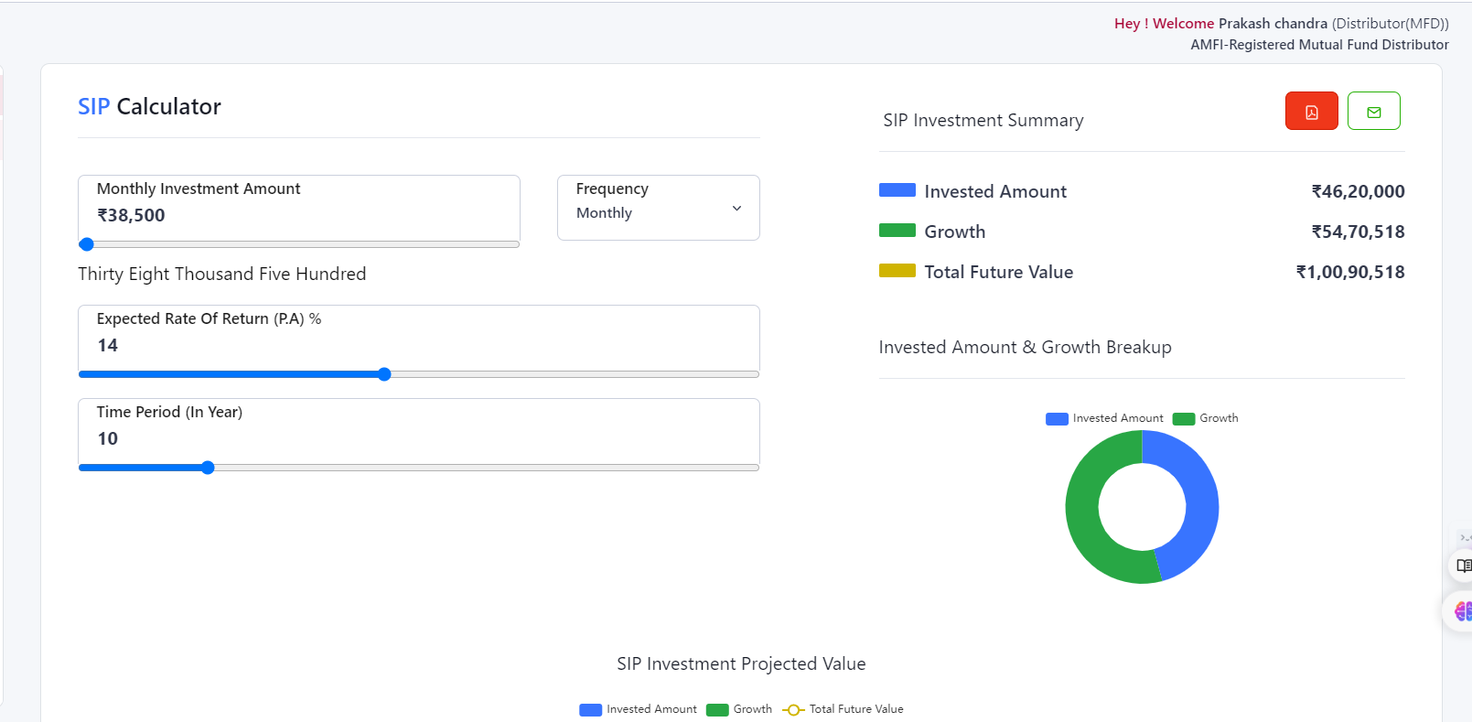1472x722 pixels.
Task: Click the Monthly Investment Amount slider handle
Action: coord(87,244)
